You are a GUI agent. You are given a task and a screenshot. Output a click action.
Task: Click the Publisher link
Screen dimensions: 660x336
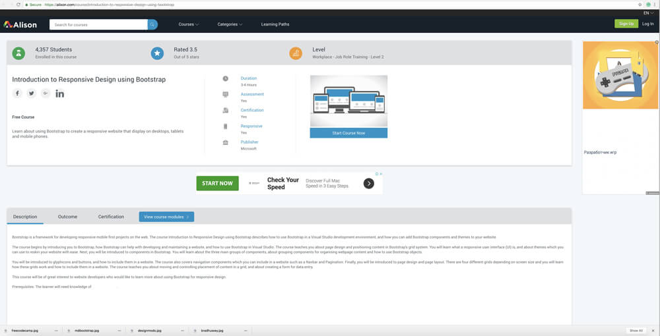pos(249,142)
